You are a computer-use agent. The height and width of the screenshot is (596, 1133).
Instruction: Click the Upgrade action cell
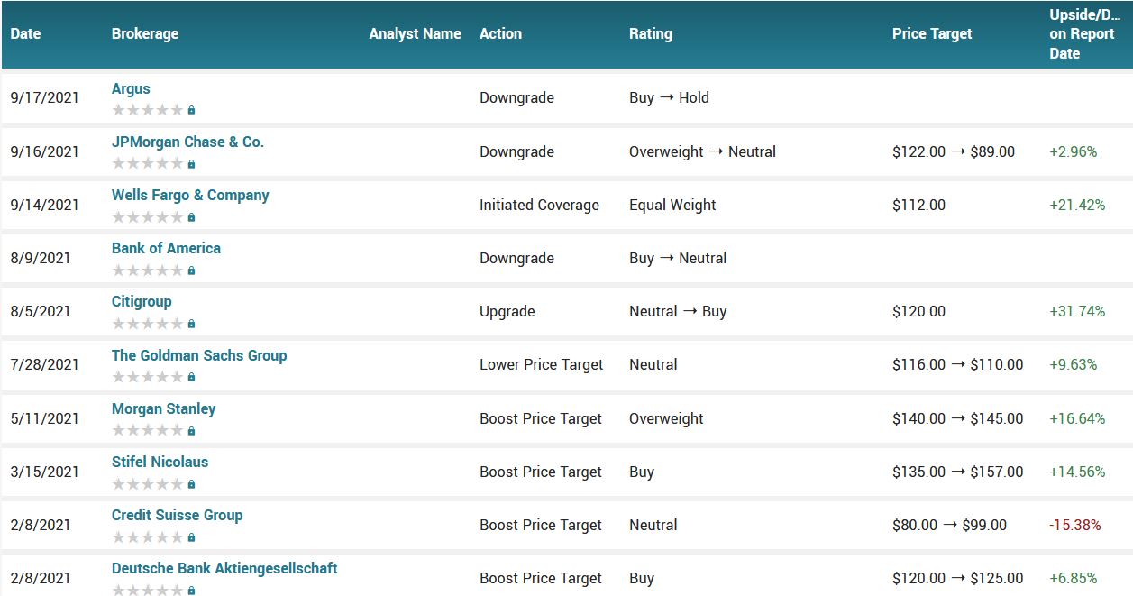507,311
